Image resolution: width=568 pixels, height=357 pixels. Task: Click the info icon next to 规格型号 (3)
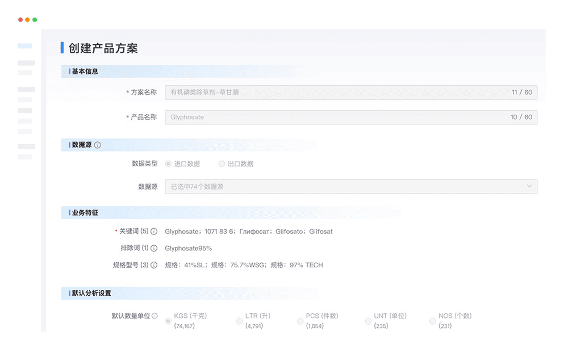pos(153,265)
